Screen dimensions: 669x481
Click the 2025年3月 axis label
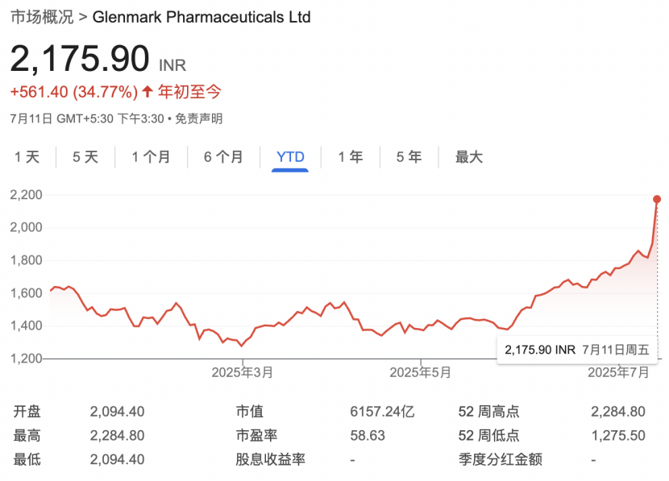coord(242,372)
